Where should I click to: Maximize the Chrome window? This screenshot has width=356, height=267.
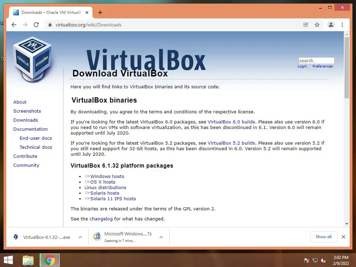click(x=330, y=8)
